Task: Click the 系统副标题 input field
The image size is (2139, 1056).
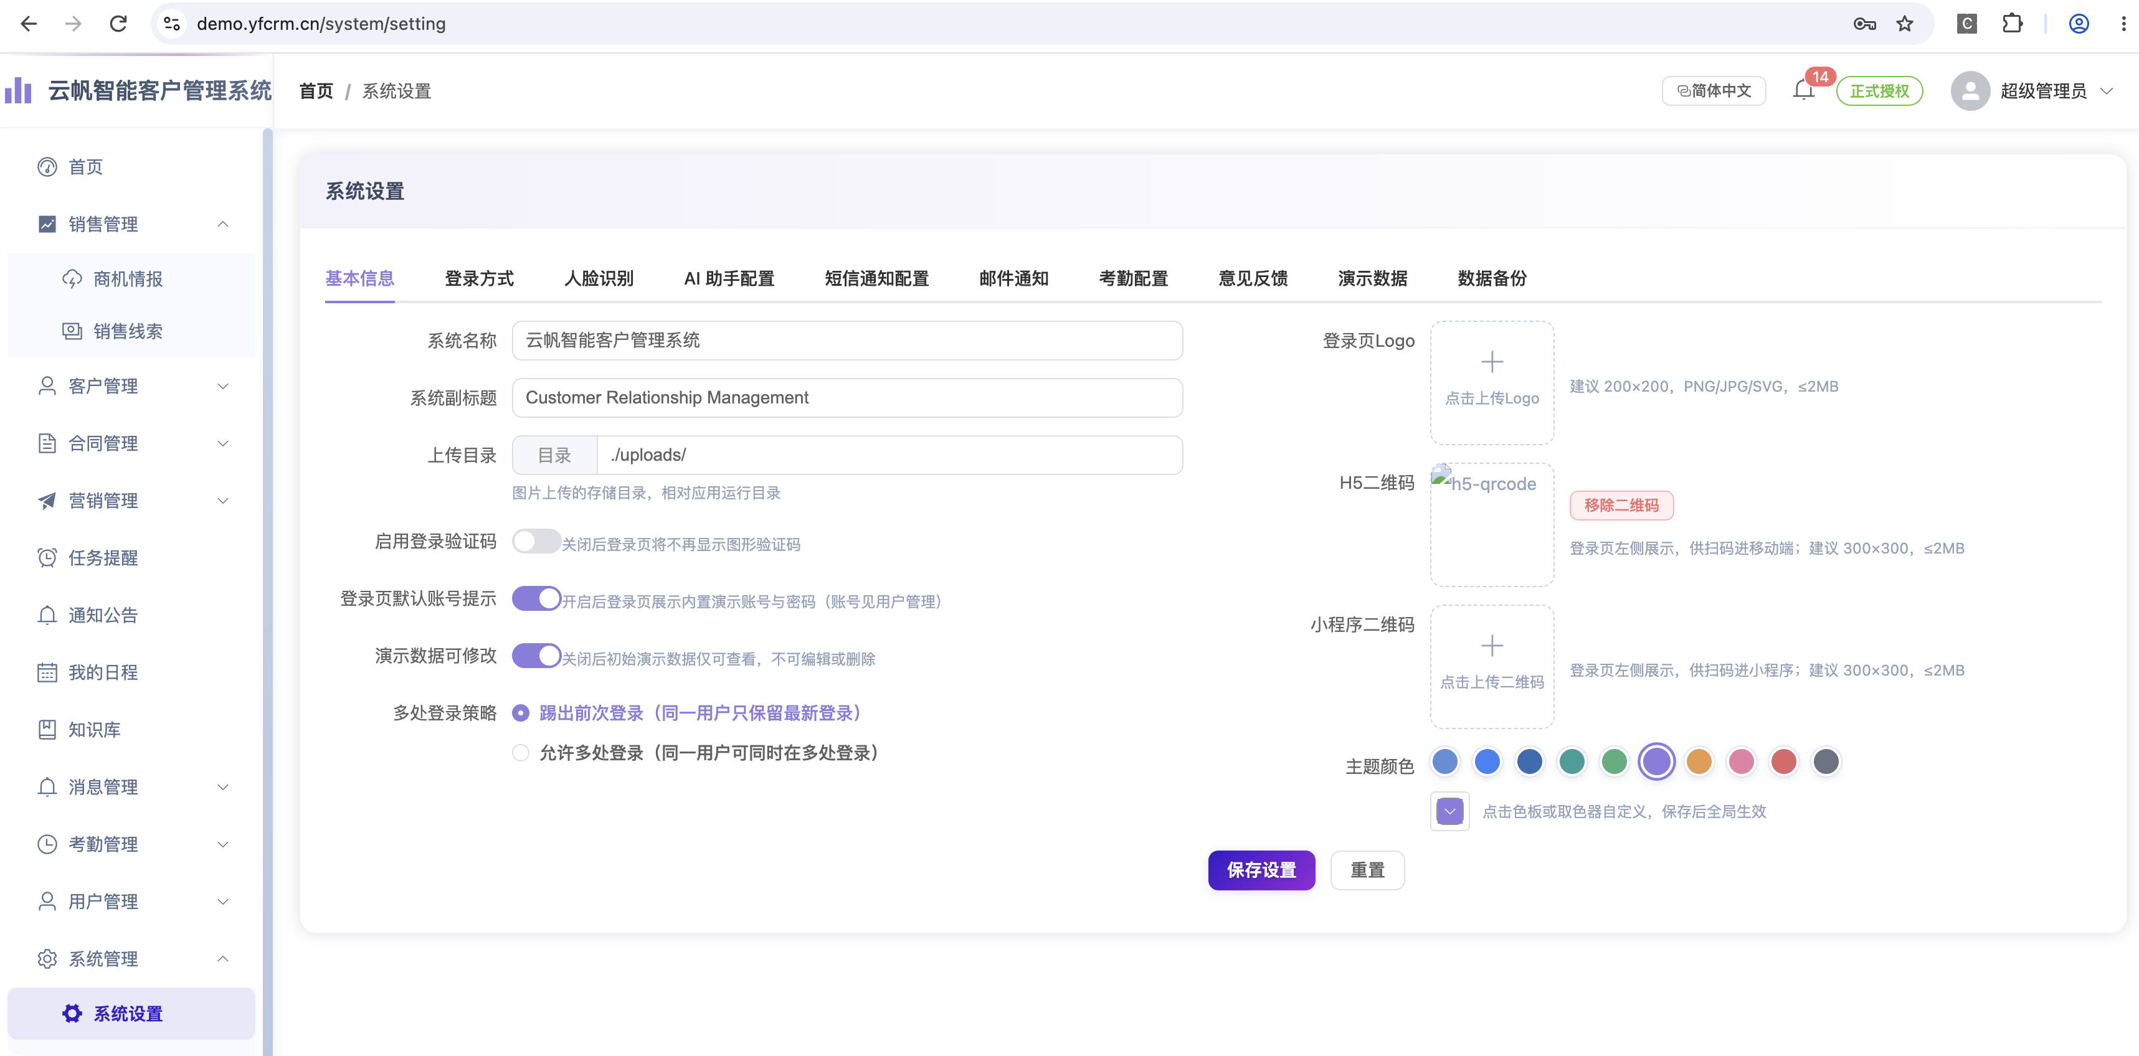Action: (847, 398)
